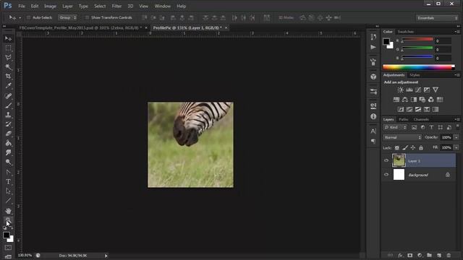Screen dimensions: 463x260
Task: Switch to the Paths tab
Action: click(404, 119)
